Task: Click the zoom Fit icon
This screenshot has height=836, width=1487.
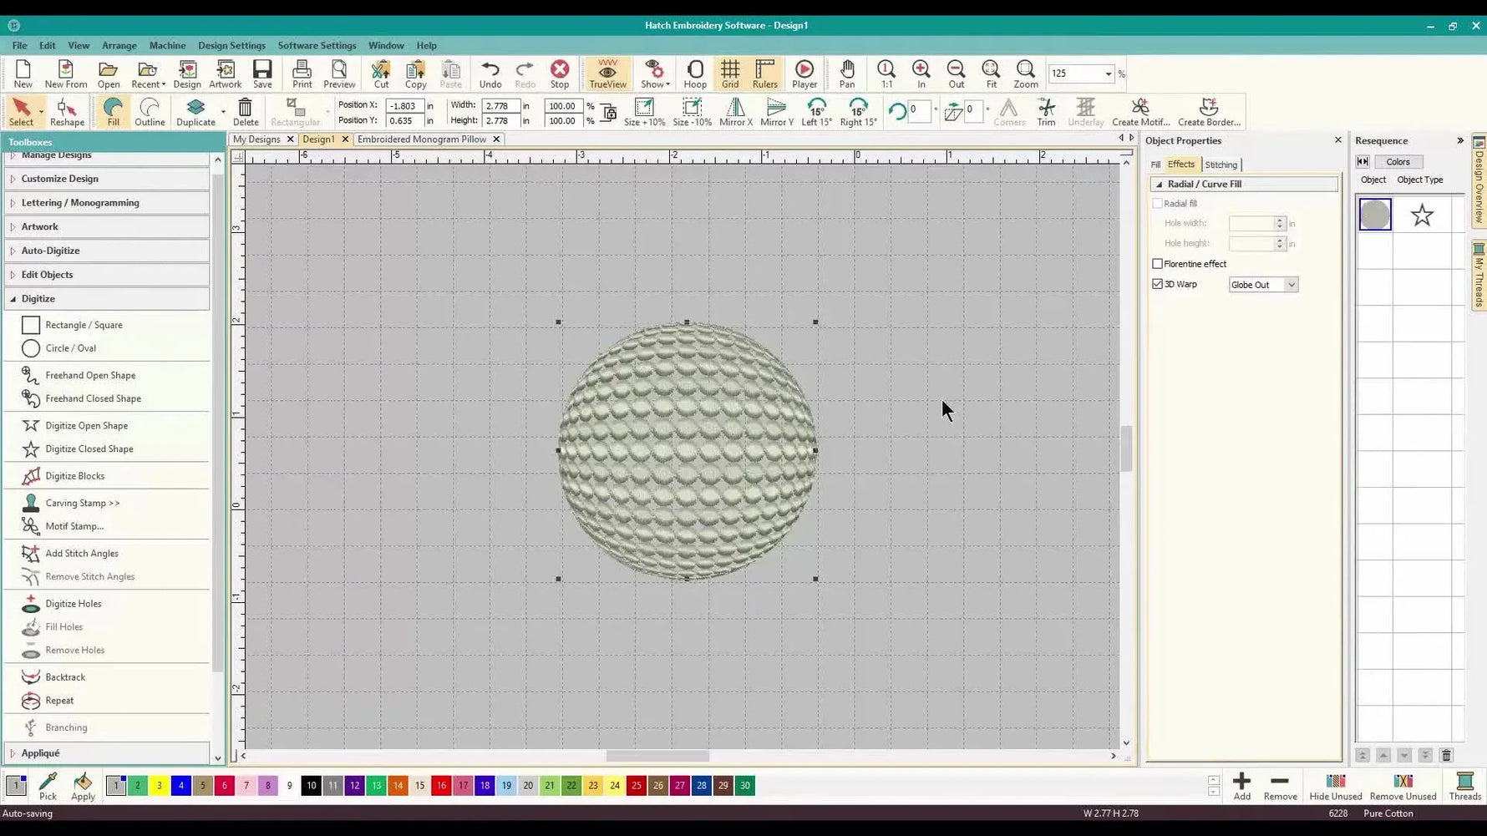Action: pyautogui.click(x=992, y=73)
